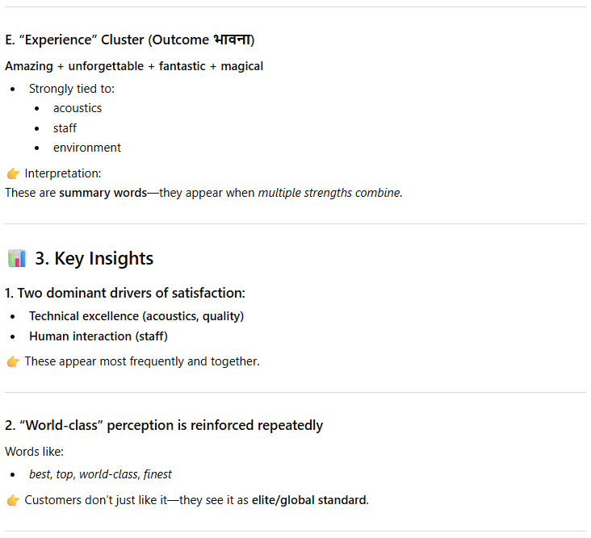Click pointing hand icon before 'These appear most frequently'

(13, 361)
